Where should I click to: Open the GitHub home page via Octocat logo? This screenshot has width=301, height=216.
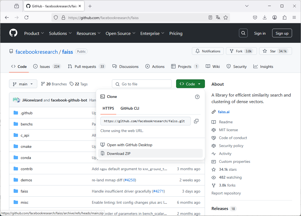(13, 33)
